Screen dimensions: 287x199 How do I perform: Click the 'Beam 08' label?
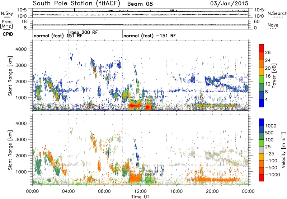140,4
